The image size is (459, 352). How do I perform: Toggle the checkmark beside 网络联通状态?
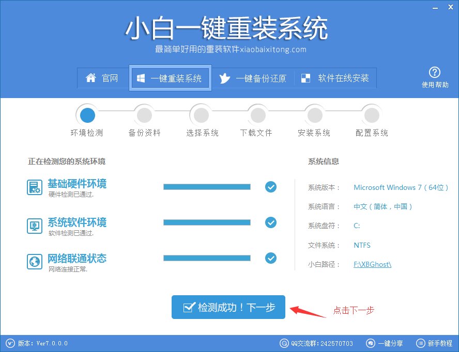pyautogui.click(x=271, y=258)
